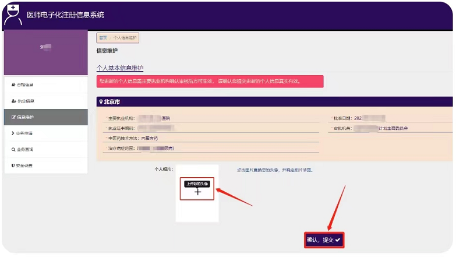Click the red warning notice banner

[210, 81]
